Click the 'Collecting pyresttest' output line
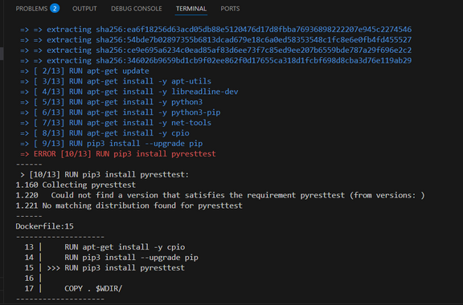 [x=76, y=185]
